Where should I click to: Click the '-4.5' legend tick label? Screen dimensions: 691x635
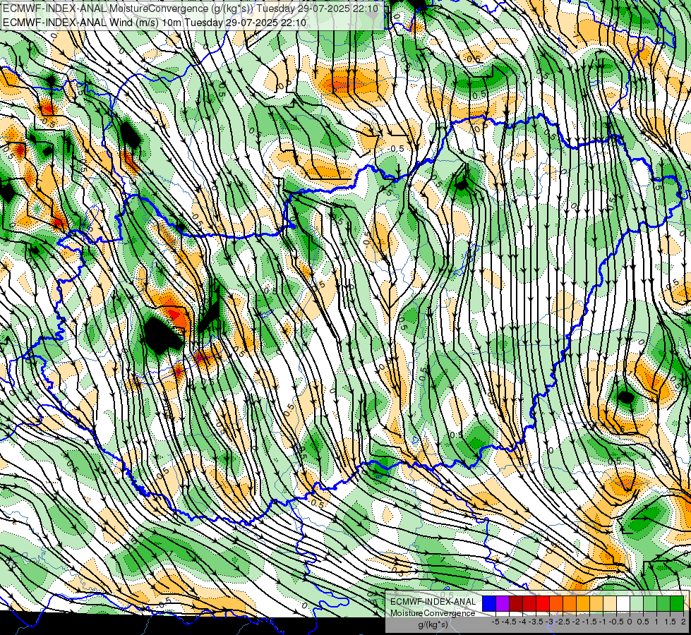tap(510, 622)
